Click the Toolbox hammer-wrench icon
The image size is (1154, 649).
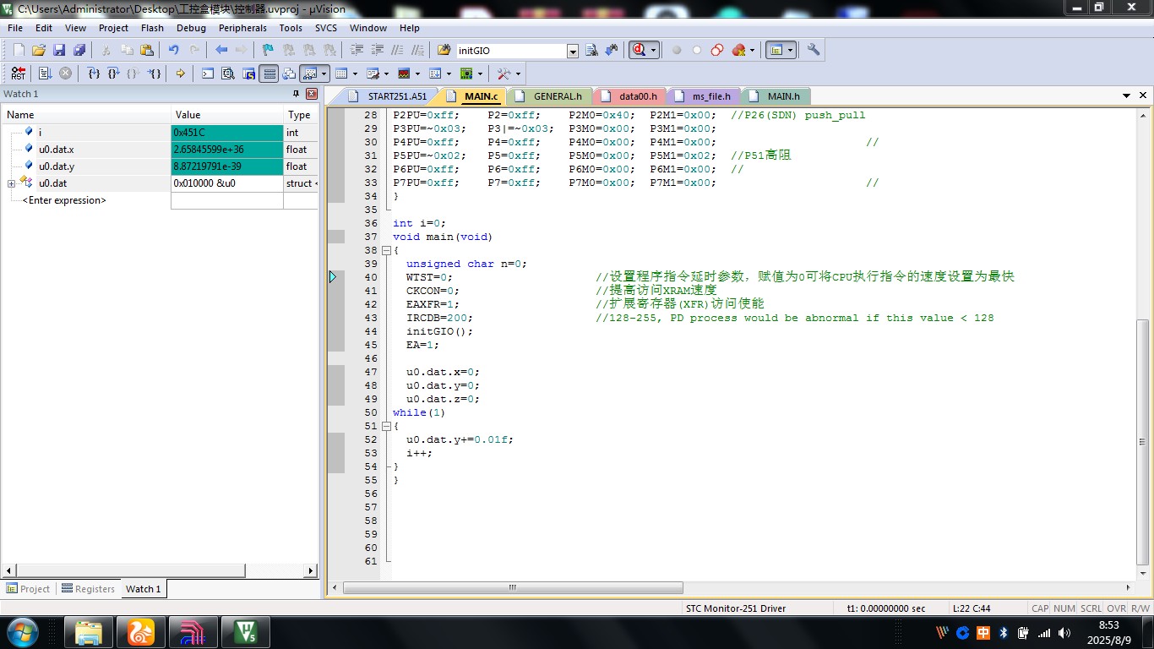click(x=504, y=74)
